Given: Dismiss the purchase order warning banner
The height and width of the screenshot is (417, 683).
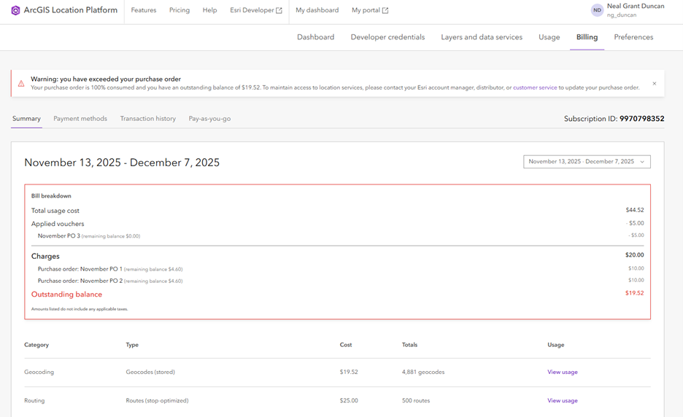Looking at the screenshot, I should [655, 84].
